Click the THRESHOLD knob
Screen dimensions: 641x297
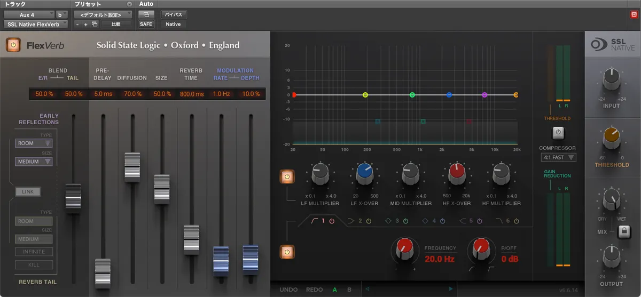pos(611,139)
